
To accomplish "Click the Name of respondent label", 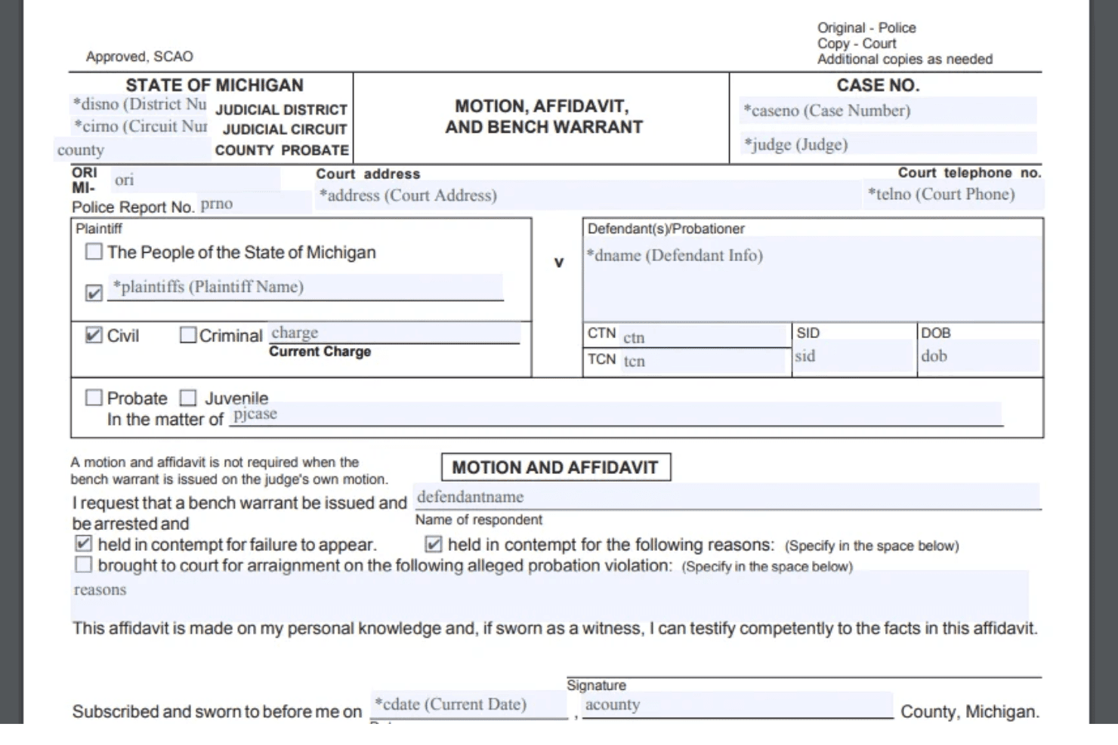I will [479, 519].
